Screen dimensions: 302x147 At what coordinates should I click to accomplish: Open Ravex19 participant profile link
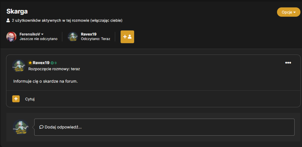pyautogui.click(x=88, y=34)
